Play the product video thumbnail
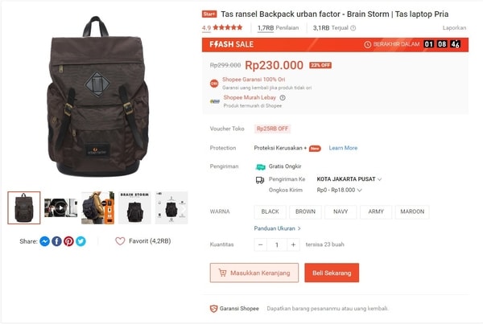The height and width of the screenshot is (324, 483). (60, 207)
